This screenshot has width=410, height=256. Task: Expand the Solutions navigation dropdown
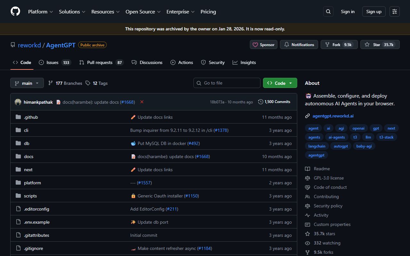point(72,12)
